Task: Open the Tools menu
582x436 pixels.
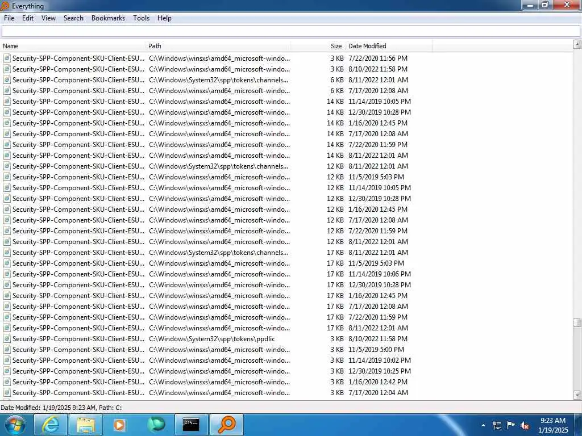Action: [141, 18]
